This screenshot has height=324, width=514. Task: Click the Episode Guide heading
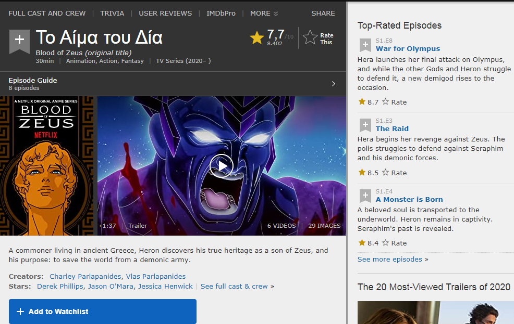point(33,81)
